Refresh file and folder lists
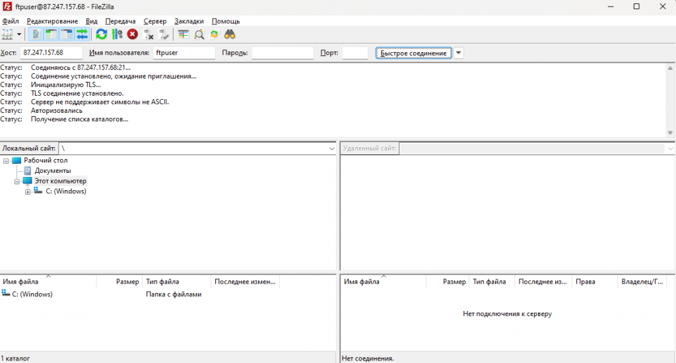 click(x=101, y=34)
